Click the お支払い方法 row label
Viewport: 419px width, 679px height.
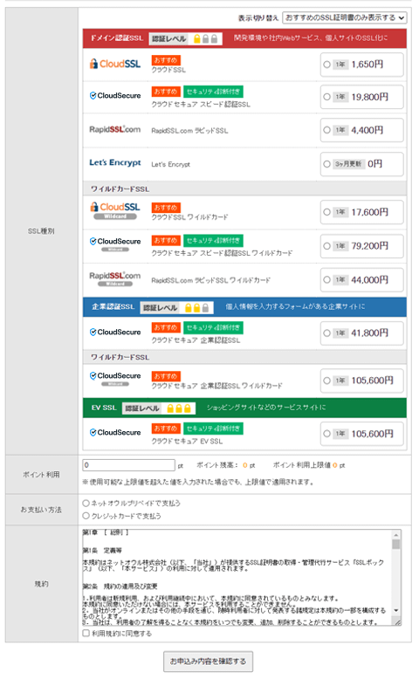[x=41, y=510]
